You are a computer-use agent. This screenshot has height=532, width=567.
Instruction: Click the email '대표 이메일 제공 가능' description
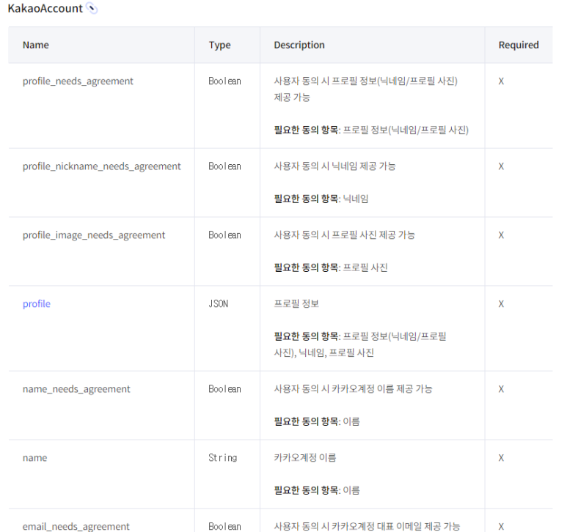pos(367,527)
